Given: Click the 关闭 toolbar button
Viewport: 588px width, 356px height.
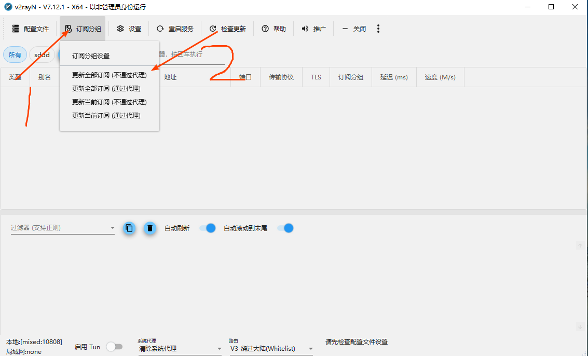Looking at the screenshot, I should [354, 29].
